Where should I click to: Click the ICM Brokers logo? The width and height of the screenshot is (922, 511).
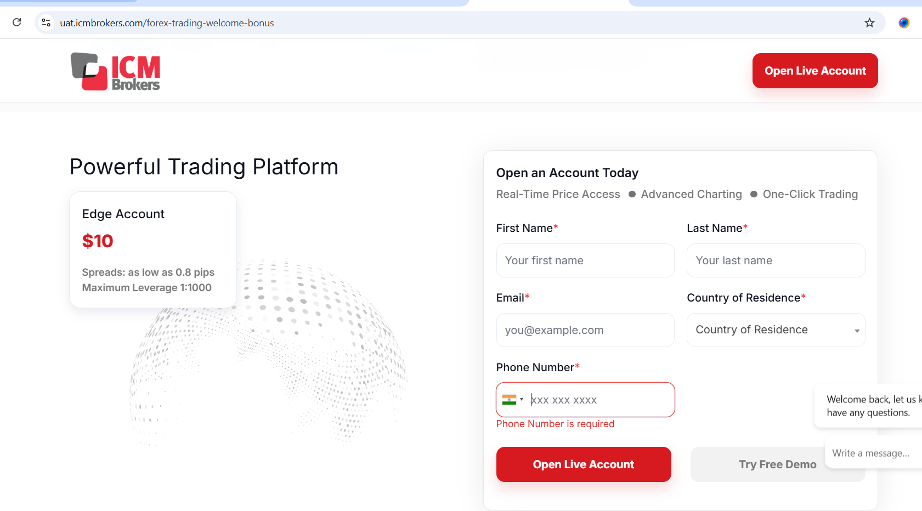pos(115,71)
